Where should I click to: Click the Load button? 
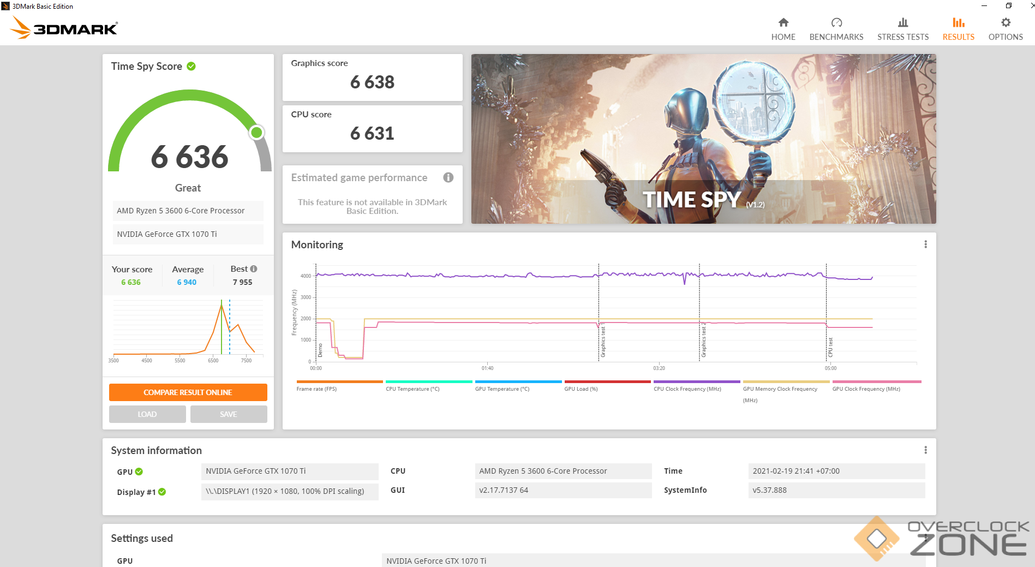147,414
